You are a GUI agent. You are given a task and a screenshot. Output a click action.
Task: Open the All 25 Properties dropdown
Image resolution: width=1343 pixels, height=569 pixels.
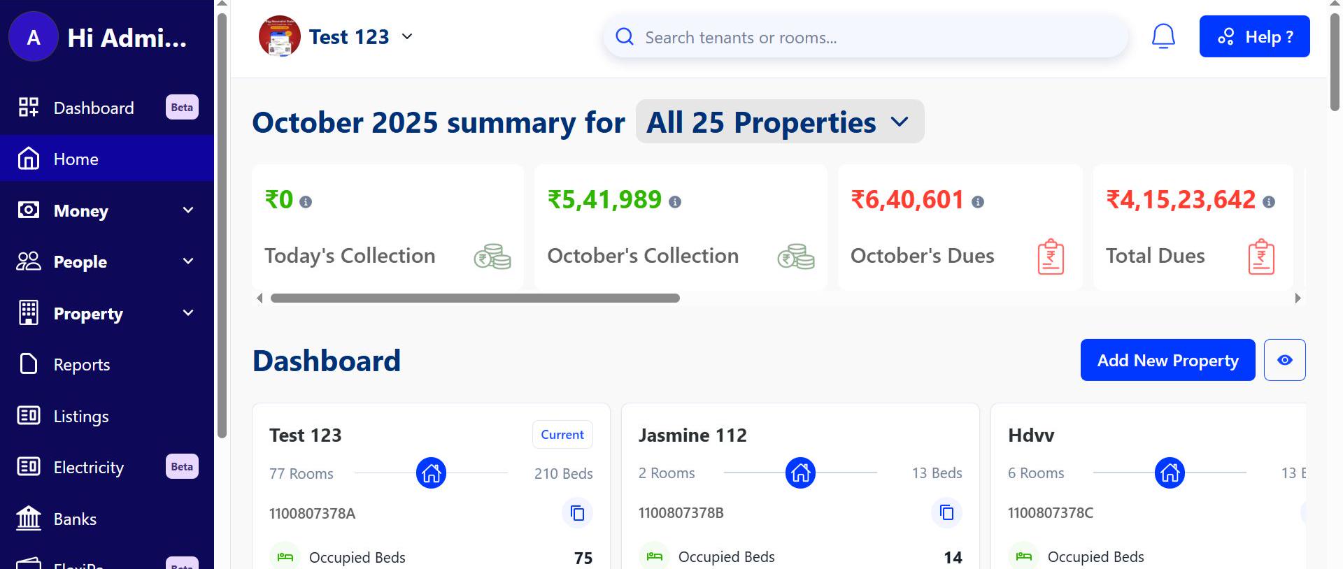point(779,122)
